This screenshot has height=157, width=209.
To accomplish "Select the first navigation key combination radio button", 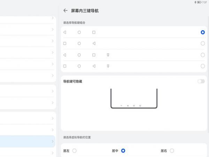I will pyautogui.click(x=203, y=32).
